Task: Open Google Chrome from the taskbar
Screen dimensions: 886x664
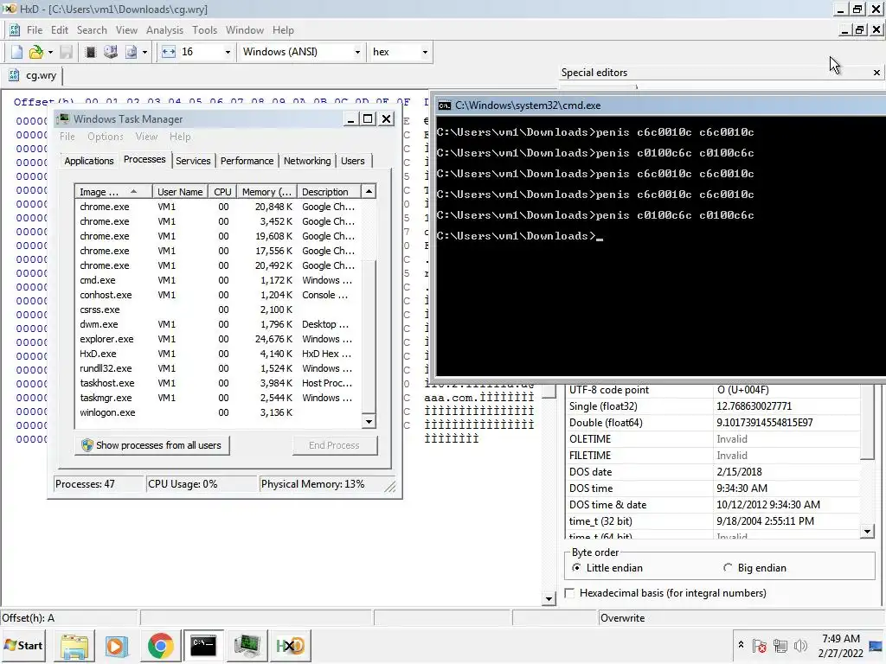Action: (160, 646)
